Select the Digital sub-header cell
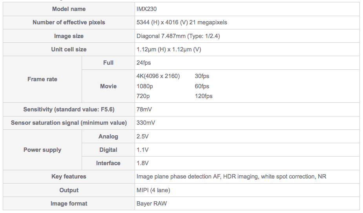 [x=108, y=150]
